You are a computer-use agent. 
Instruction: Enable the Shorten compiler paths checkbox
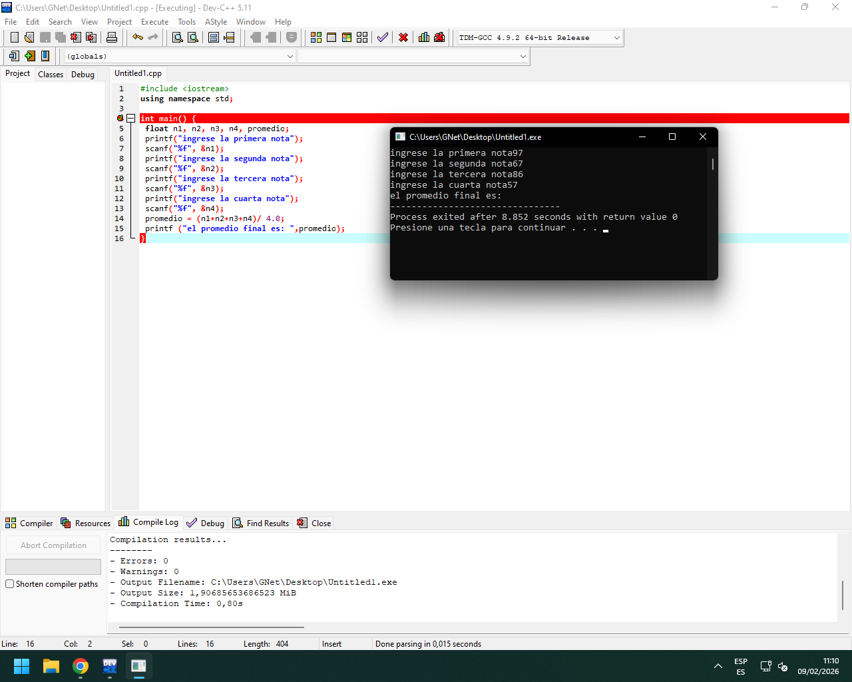coord(10,584)
